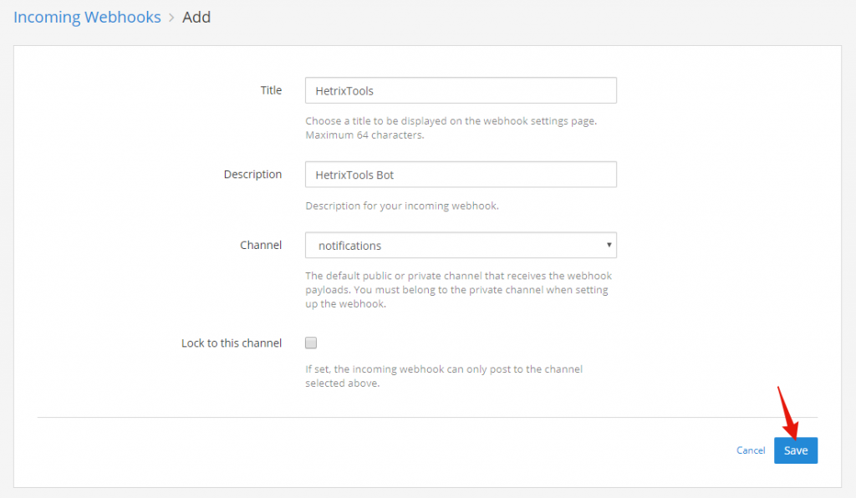Click the Description label text
The height and width of the screenshot is (498, 856).
click(x=252, y=174)
